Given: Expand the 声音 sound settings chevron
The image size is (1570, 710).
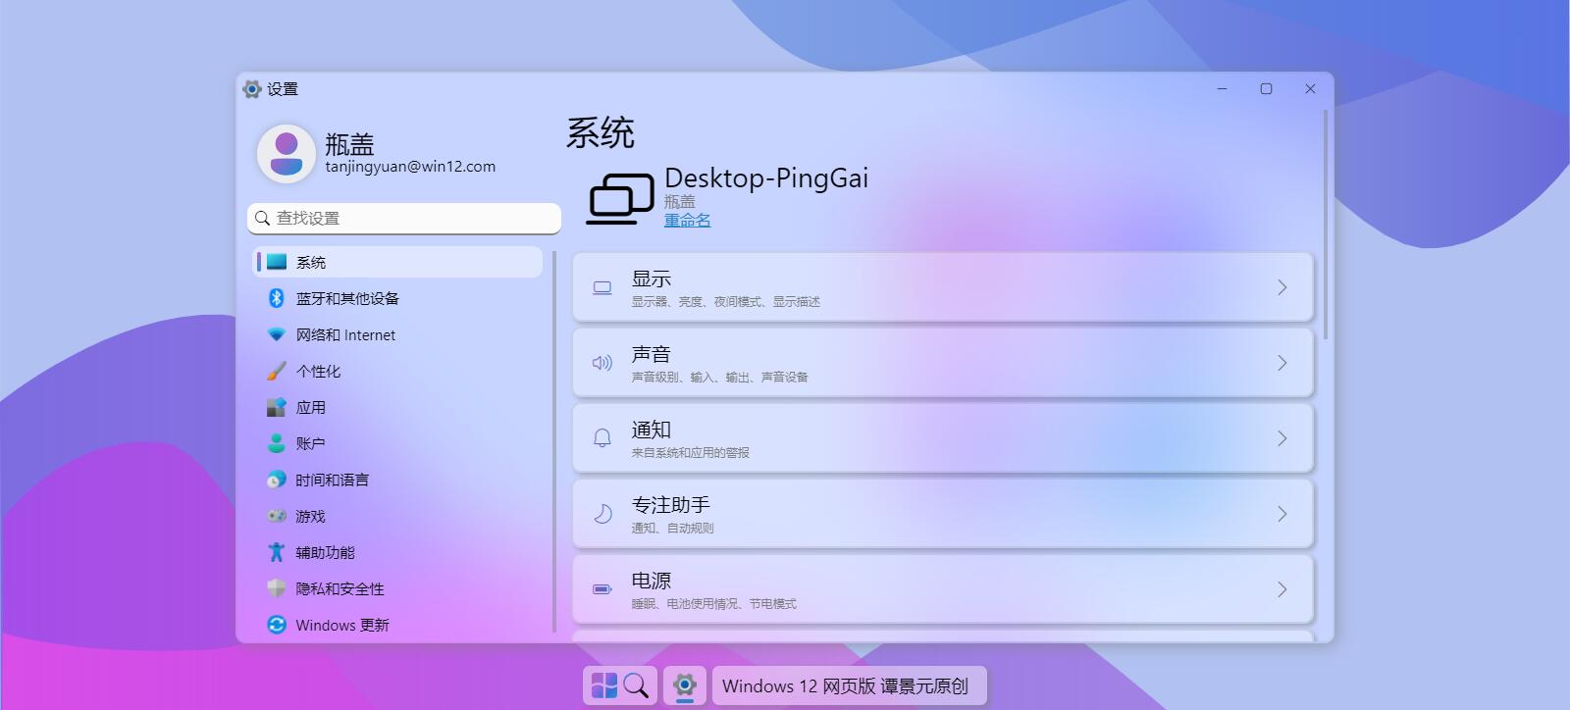Looking at the screenshot, I should [x=1282, y=363].
